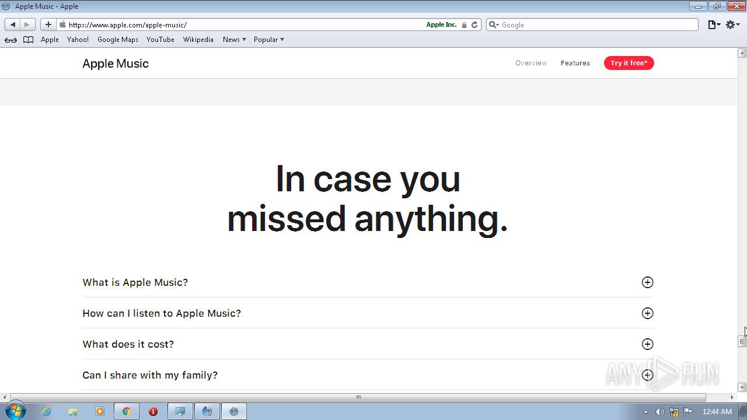Open the volume speaker tray icon
The width and height of the screenshot is (747, 420).
point(659,412)
